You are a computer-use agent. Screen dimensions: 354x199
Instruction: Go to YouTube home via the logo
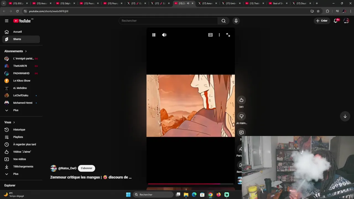(22, 21)
